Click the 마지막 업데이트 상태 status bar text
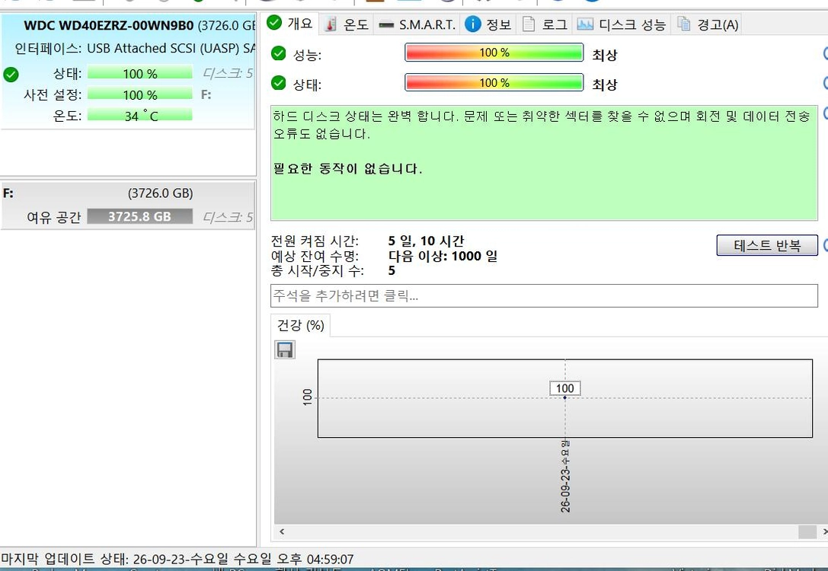The width and height of the screenshot is (828, 571). pos(177,559)
